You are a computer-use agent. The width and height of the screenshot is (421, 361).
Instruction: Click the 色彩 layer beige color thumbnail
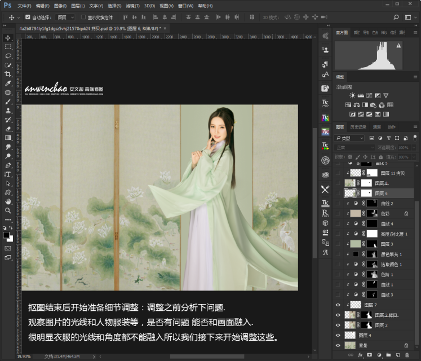[356, 213]
